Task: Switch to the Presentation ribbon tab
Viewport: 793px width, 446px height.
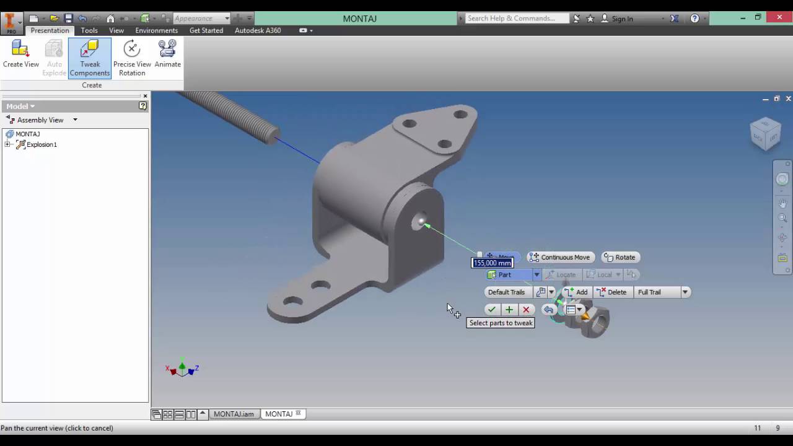Action: click(50, 30)
